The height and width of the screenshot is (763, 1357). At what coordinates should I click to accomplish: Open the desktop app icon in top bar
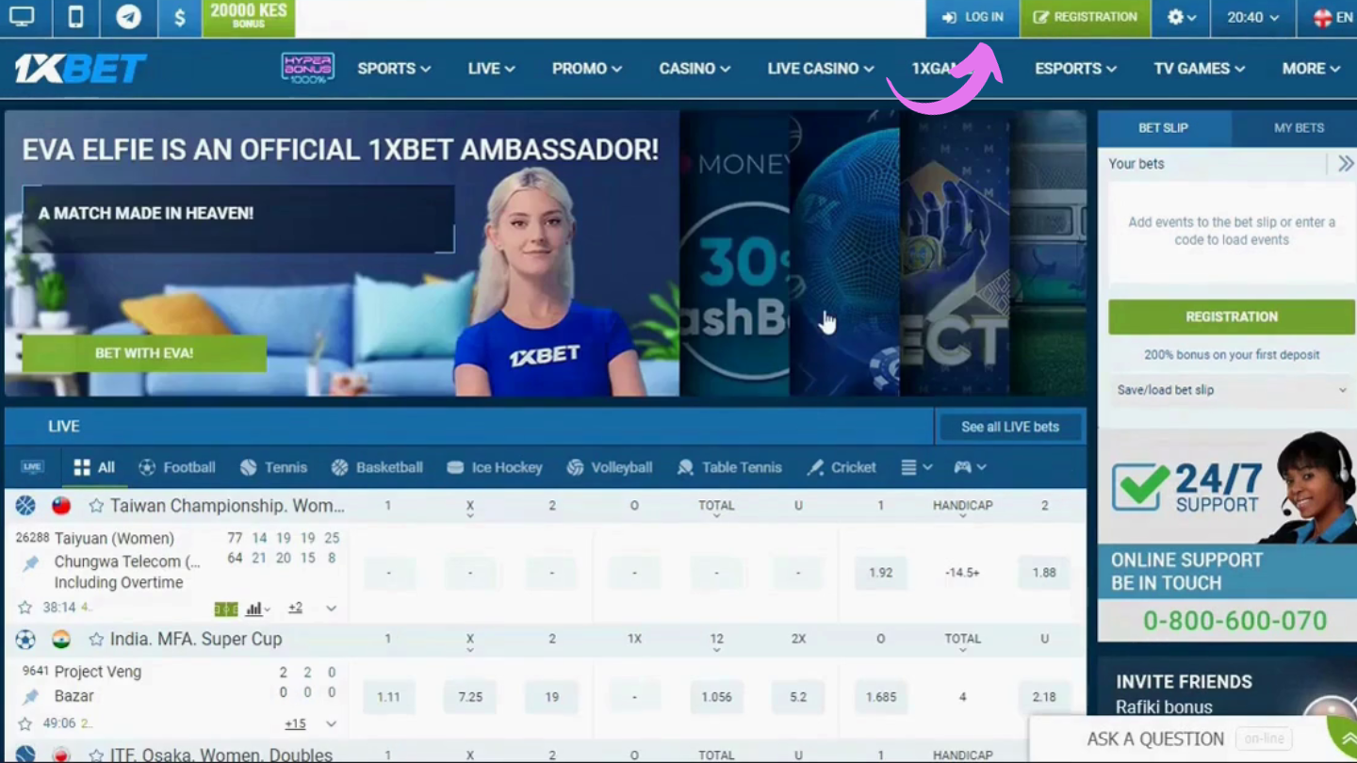(x=21, y=17)
